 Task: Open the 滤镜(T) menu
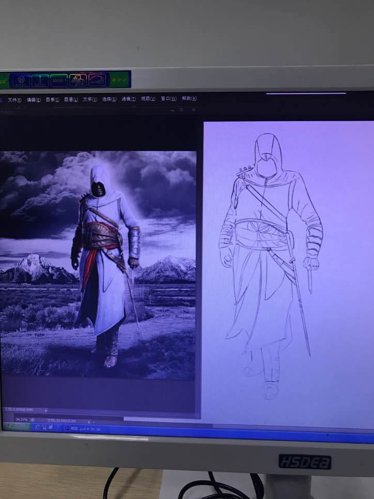[129, 99]
